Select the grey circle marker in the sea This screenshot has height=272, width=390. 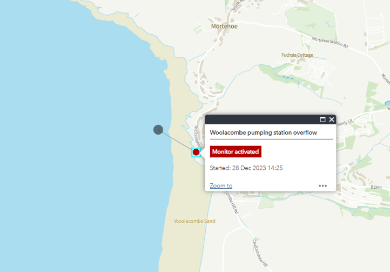158,130
